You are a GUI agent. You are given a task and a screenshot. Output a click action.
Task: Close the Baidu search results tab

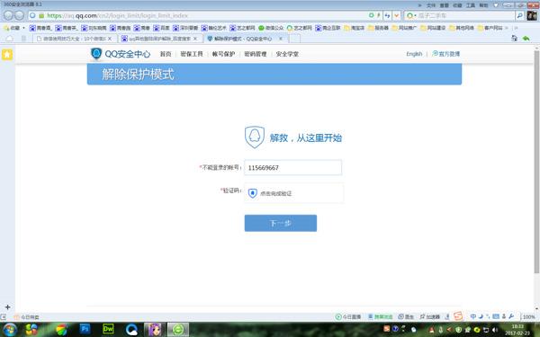pyautogui.click(x=195, y=39)
